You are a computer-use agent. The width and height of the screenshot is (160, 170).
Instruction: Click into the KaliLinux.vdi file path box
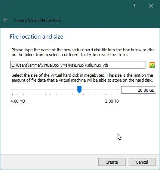pos(78,65)
